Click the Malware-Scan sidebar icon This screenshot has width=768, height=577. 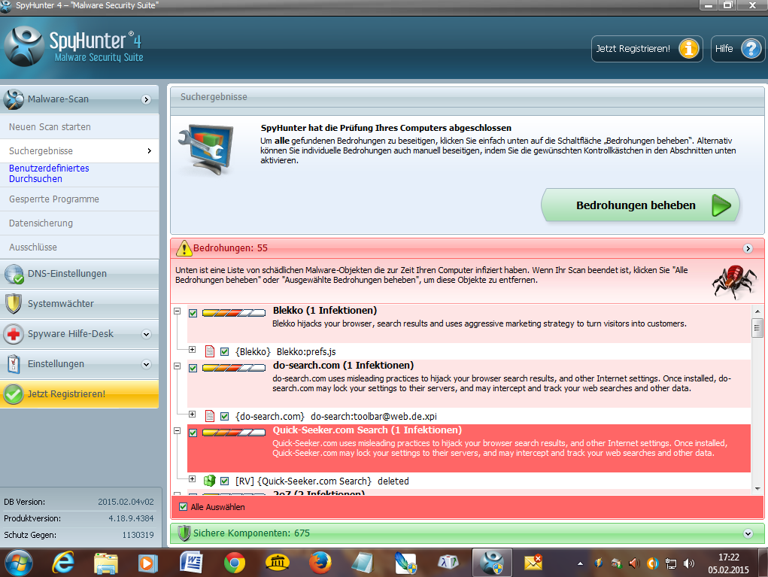[x=14, y=99]
